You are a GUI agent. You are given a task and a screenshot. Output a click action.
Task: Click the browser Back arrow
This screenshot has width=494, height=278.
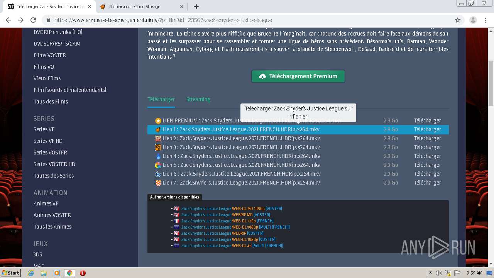8,20
